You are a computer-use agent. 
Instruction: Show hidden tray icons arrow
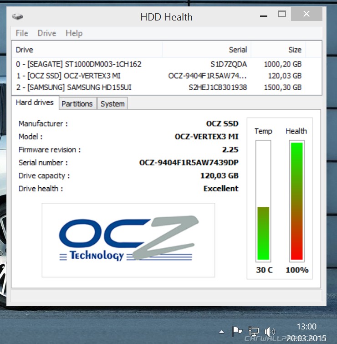(x=222, y=332)
